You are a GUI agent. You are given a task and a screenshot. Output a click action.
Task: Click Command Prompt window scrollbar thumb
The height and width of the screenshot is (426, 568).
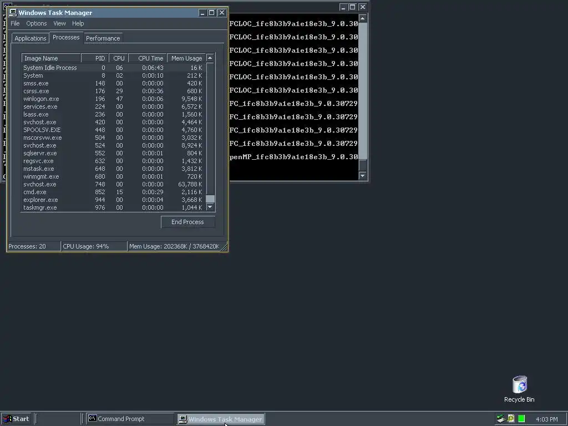tap(363, 165)
